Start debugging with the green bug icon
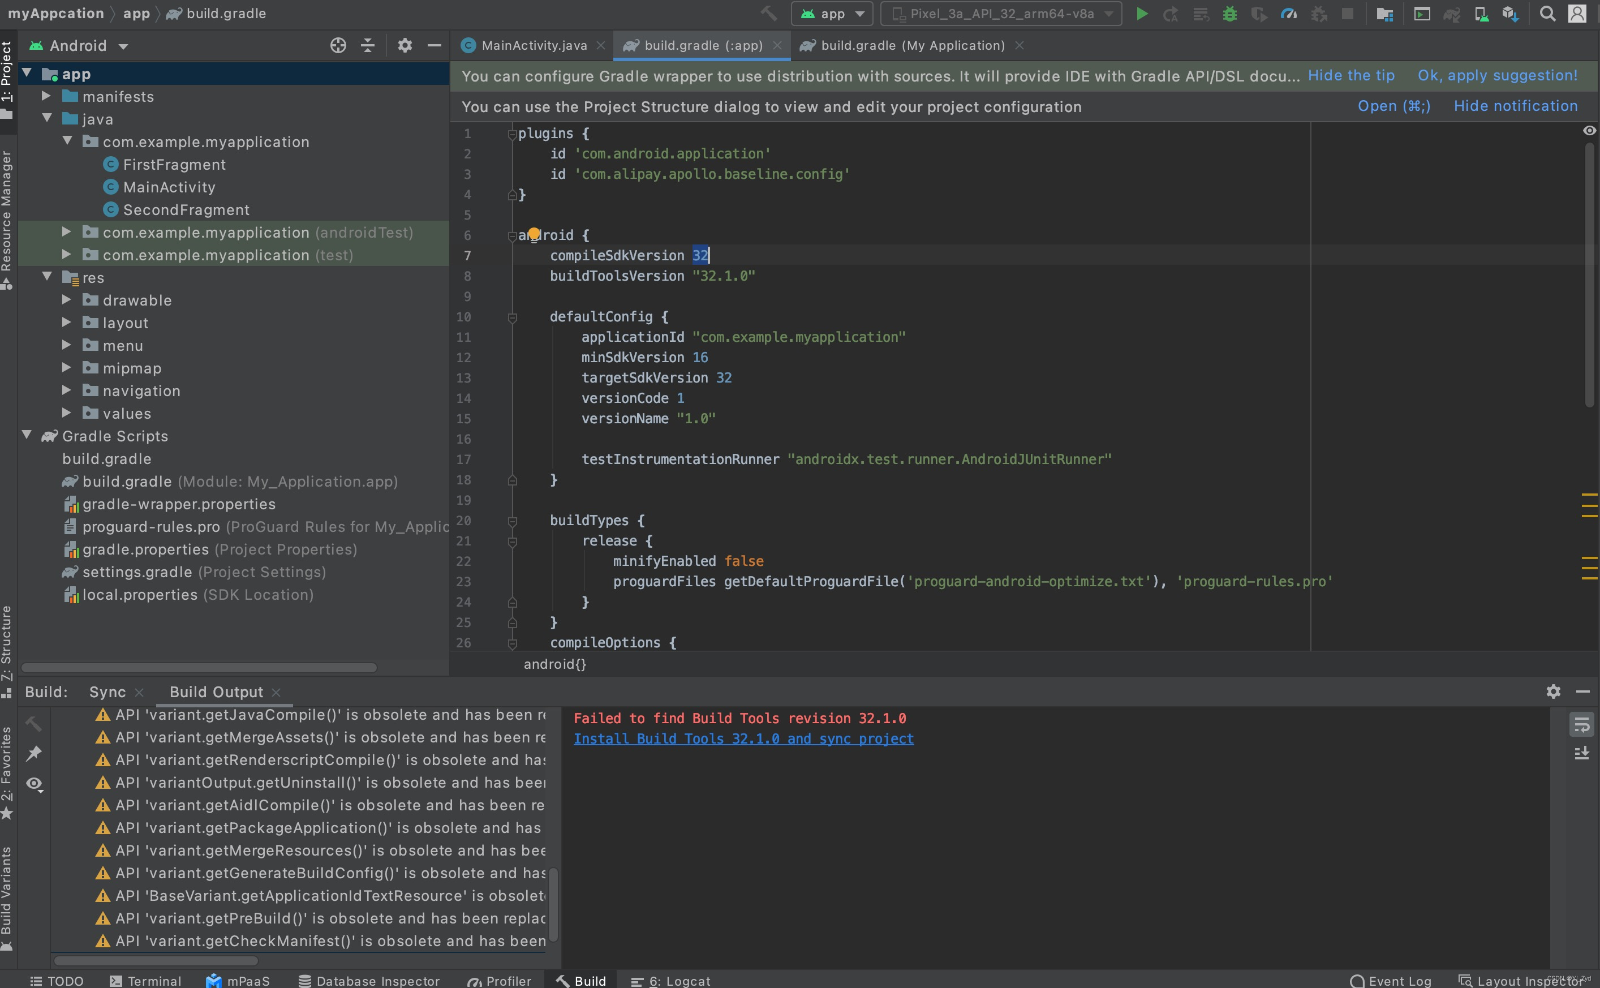 1229,14
